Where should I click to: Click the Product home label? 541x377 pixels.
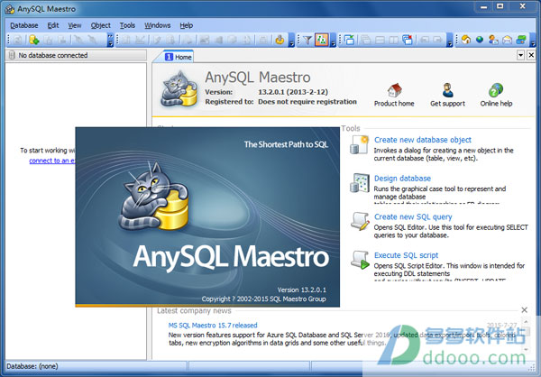point(394,103)
